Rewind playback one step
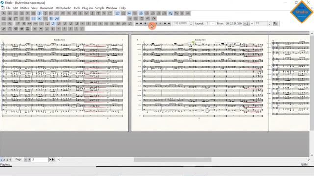The image size is (314, 176). click(141, 23)
